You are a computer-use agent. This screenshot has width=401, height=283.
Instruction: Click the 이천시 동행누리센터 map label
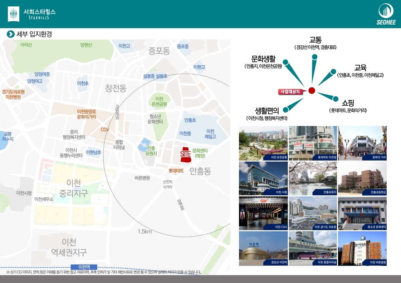pyautogui.click(x=71, y=153)
